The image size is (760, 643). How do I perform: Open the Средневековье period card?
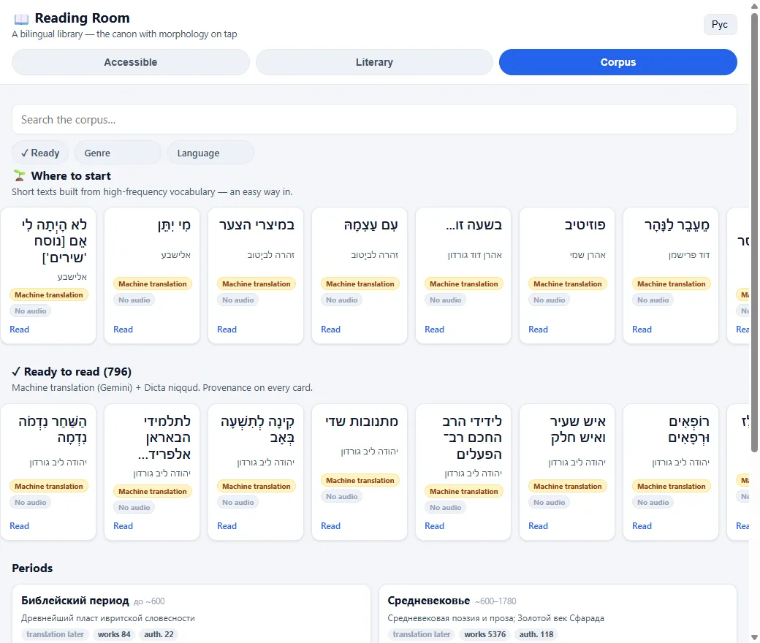click(x=558, y=615)
